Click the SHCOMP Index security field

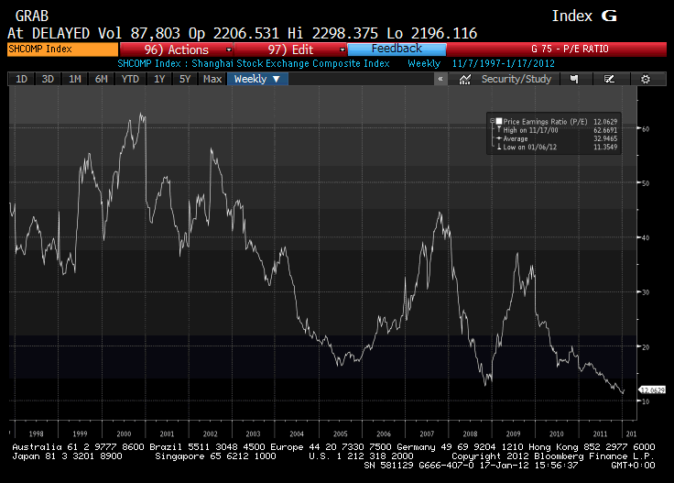[62, 49]
